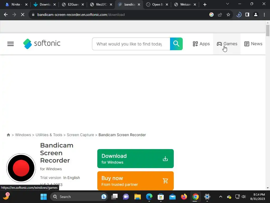270x203 pixels.
Task: Toggle the Chrome side panel
Action: coord(247,15)
